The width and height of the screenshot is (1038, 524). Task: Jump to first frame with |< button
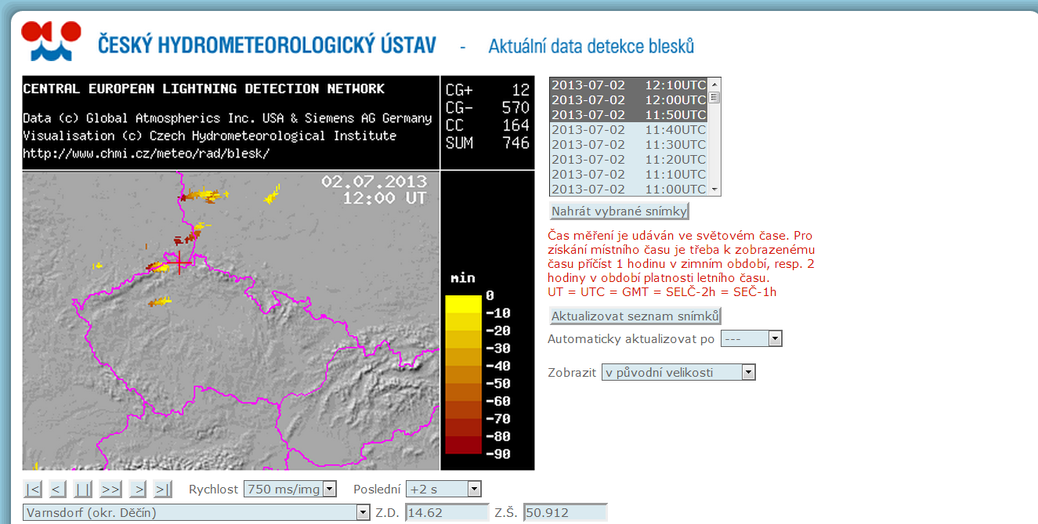pos(33,490)
